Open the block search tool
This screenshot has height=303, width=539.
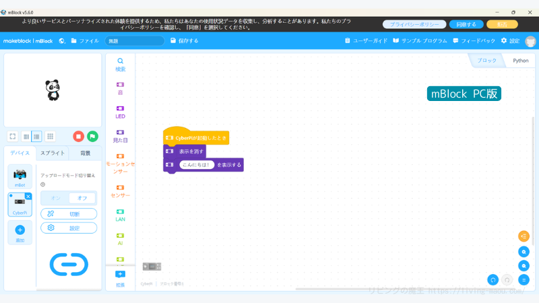tap(121, 65)
